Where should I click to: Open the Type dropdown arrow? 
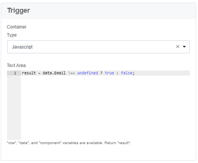point(184,47)
